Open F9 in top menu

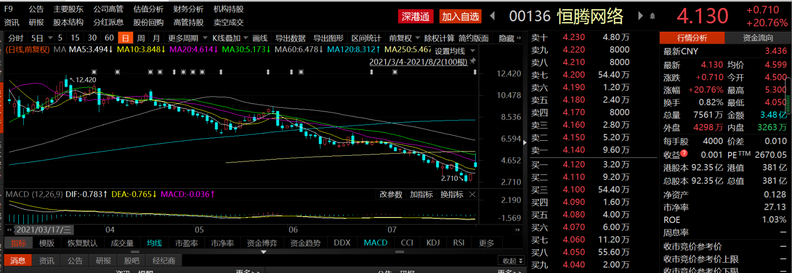coord(8,9)
